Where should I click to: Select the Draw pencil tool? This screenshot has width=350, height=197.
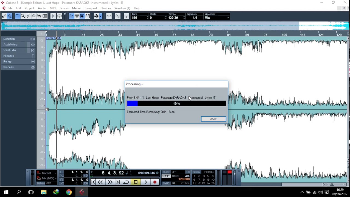[x=28, y=16]
